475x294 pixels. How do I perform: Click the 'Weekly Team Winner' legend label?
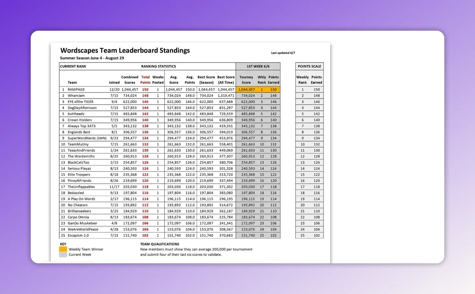click(x=86, y=249)
